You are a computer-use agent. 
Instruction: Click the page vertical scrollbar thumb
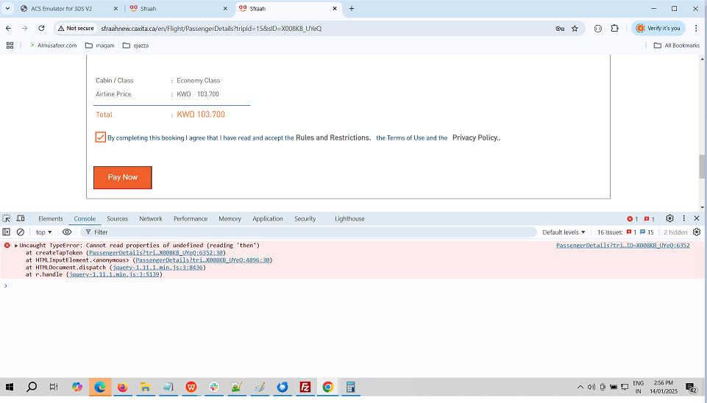pyautogui.click(x=702, y=166)
